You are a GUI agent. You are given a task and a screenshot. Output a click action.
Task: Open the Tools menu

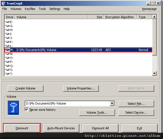[x=42, y=9]
